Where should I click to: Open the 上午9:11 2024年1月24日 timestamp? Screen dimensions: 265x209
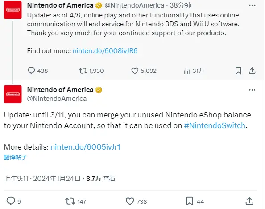42,179
